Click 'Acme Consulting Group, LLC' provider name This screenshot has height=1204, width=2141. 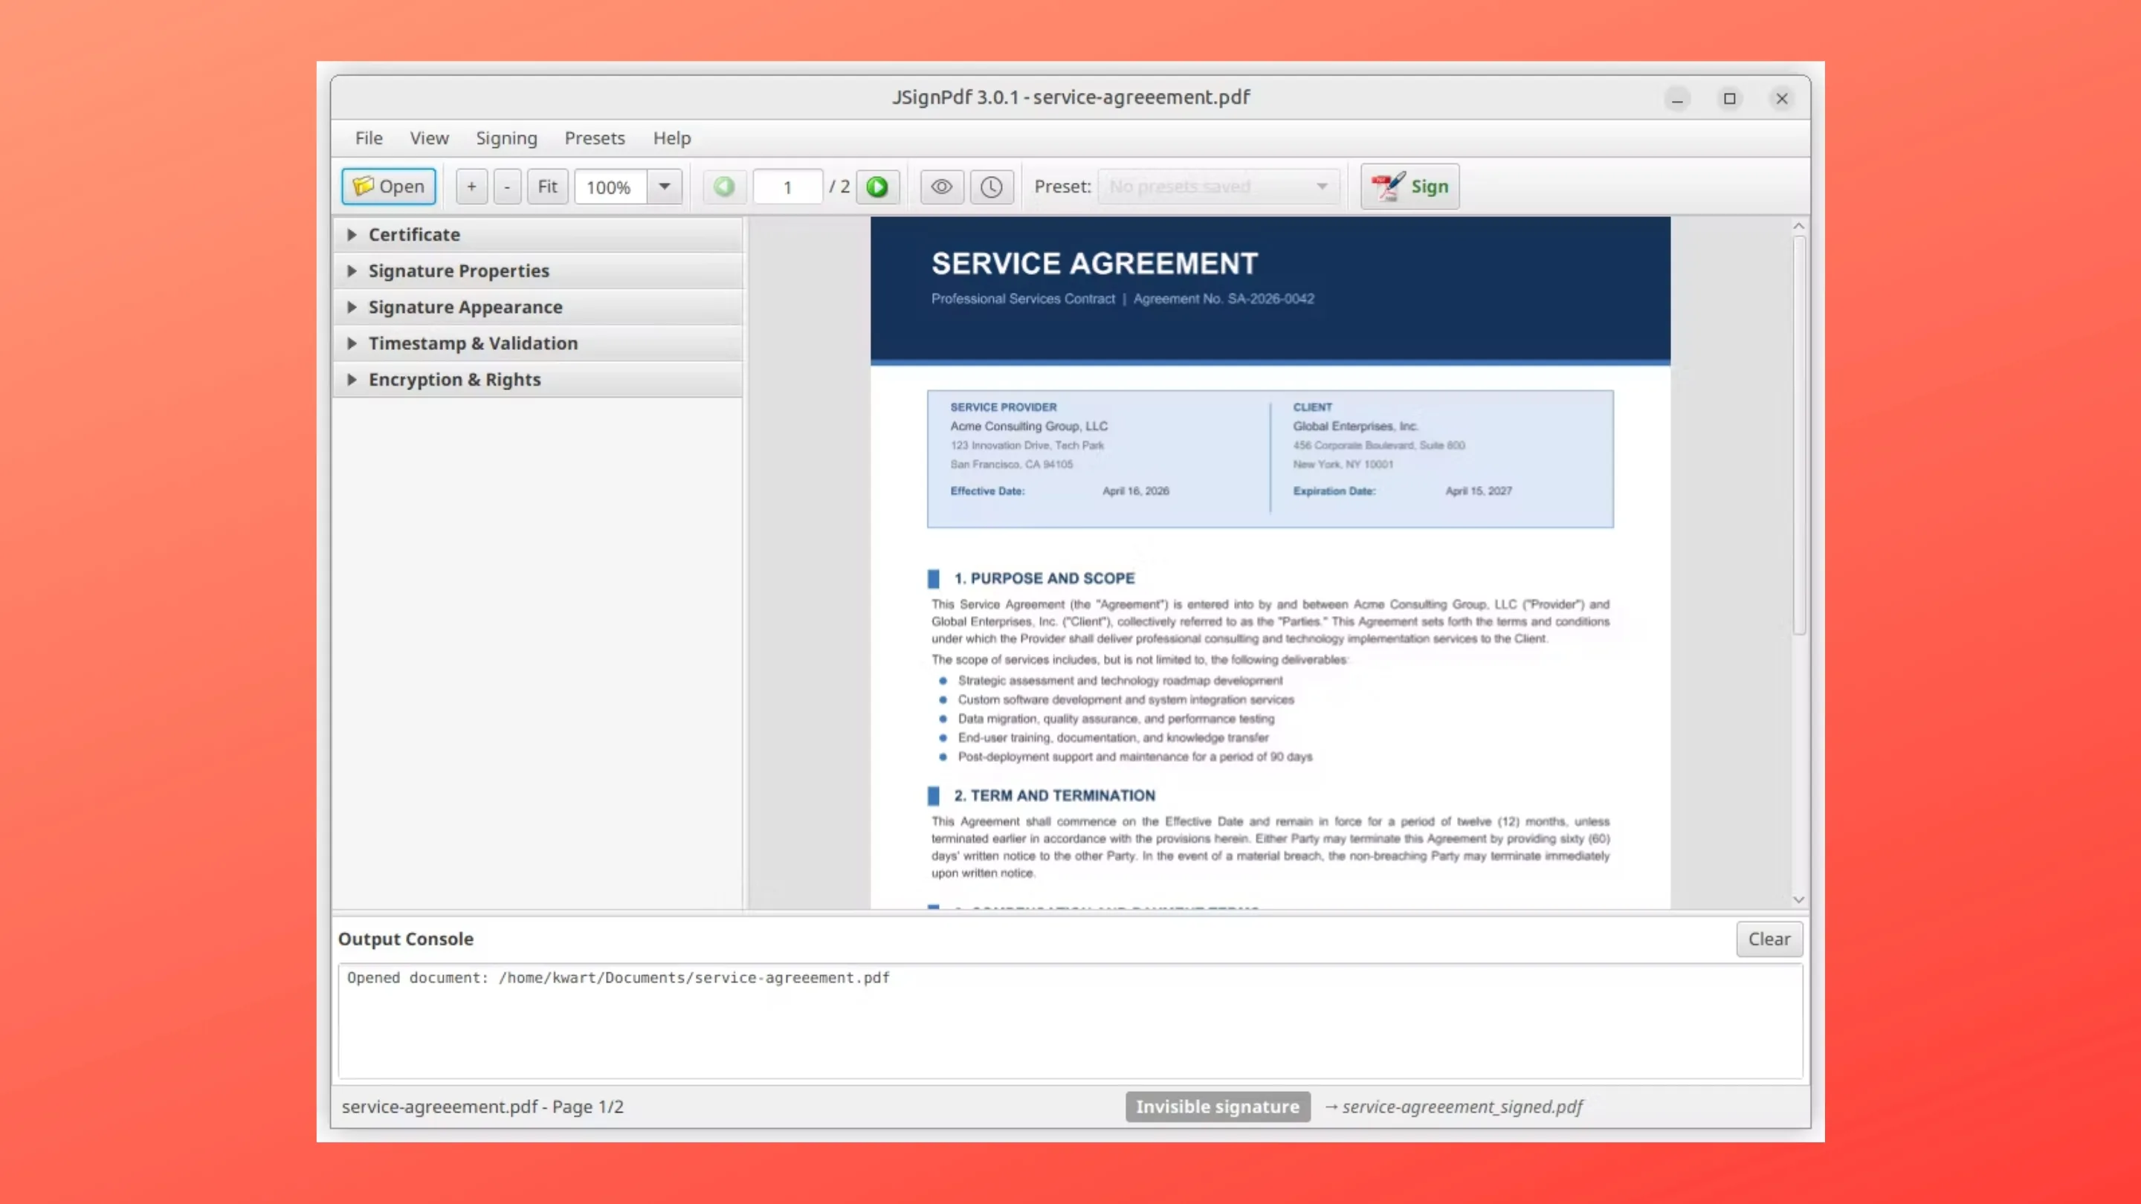1029,427
